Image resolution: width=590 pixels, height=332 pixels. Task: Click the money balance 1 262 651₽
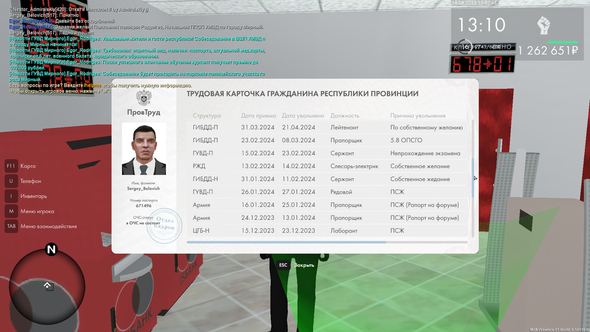[548, 51]
